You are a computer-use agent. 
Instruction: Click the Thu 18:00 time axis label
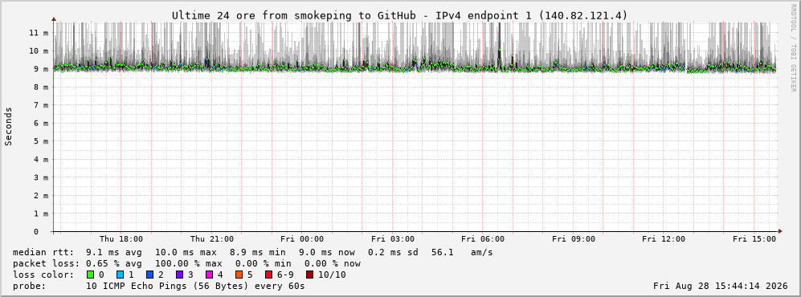[x=121, y=239]
